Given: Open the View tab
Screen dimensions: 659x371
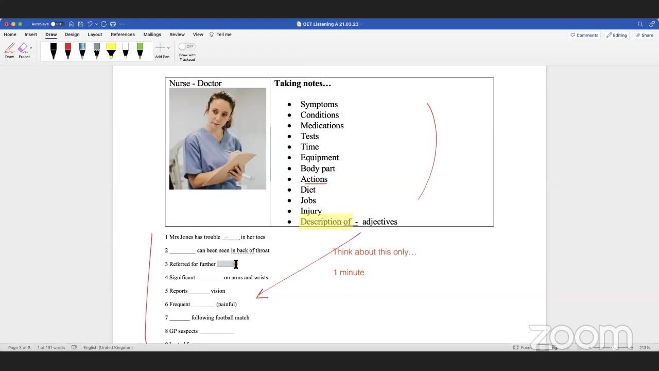Looking at the screenshot, I should [x=198, y=35].
